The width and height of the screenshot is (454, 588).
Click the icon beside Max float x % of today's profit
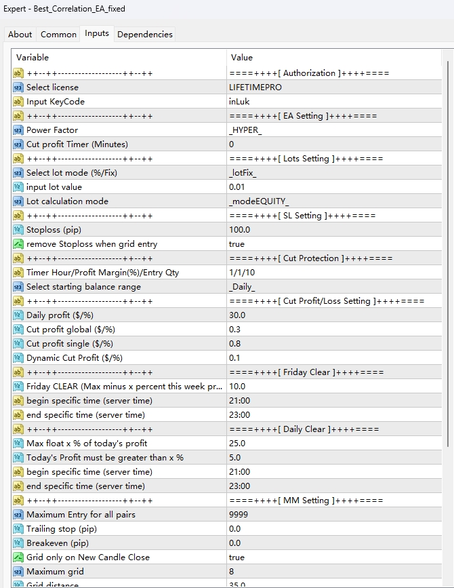pos(18,444)
